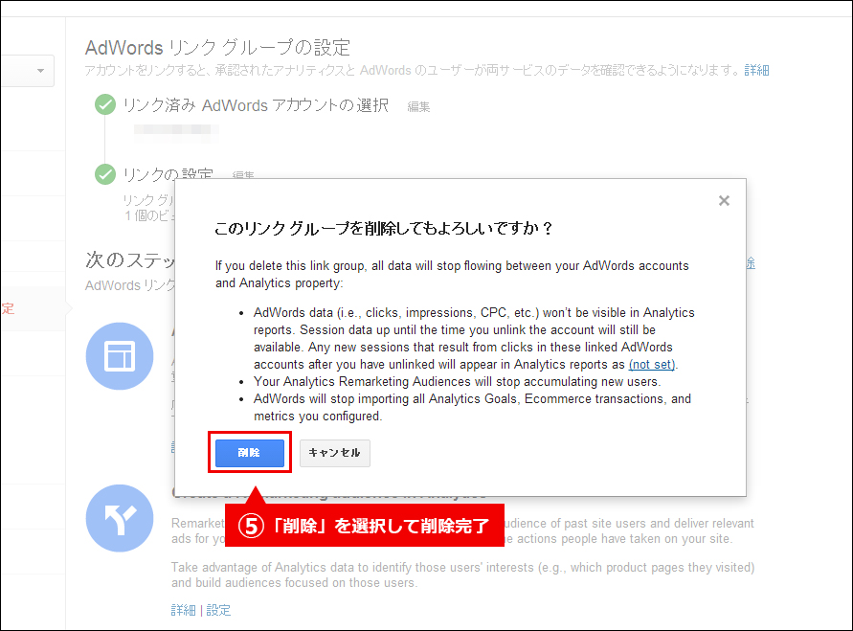This screenshot has width=853, height=631.
Task: Click the blue split-arrow remarketing icon
Action: coord(120,518)
